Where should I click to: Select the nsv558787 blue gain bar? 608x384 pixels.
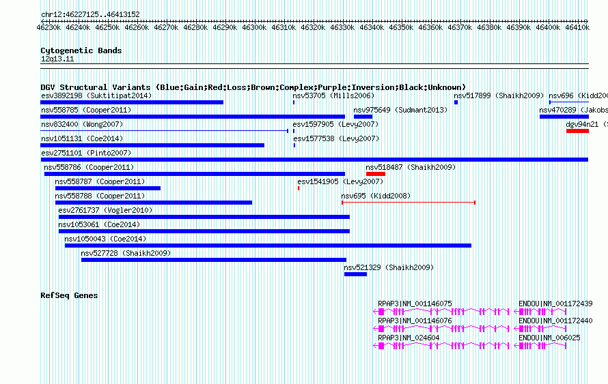point(108,188)
